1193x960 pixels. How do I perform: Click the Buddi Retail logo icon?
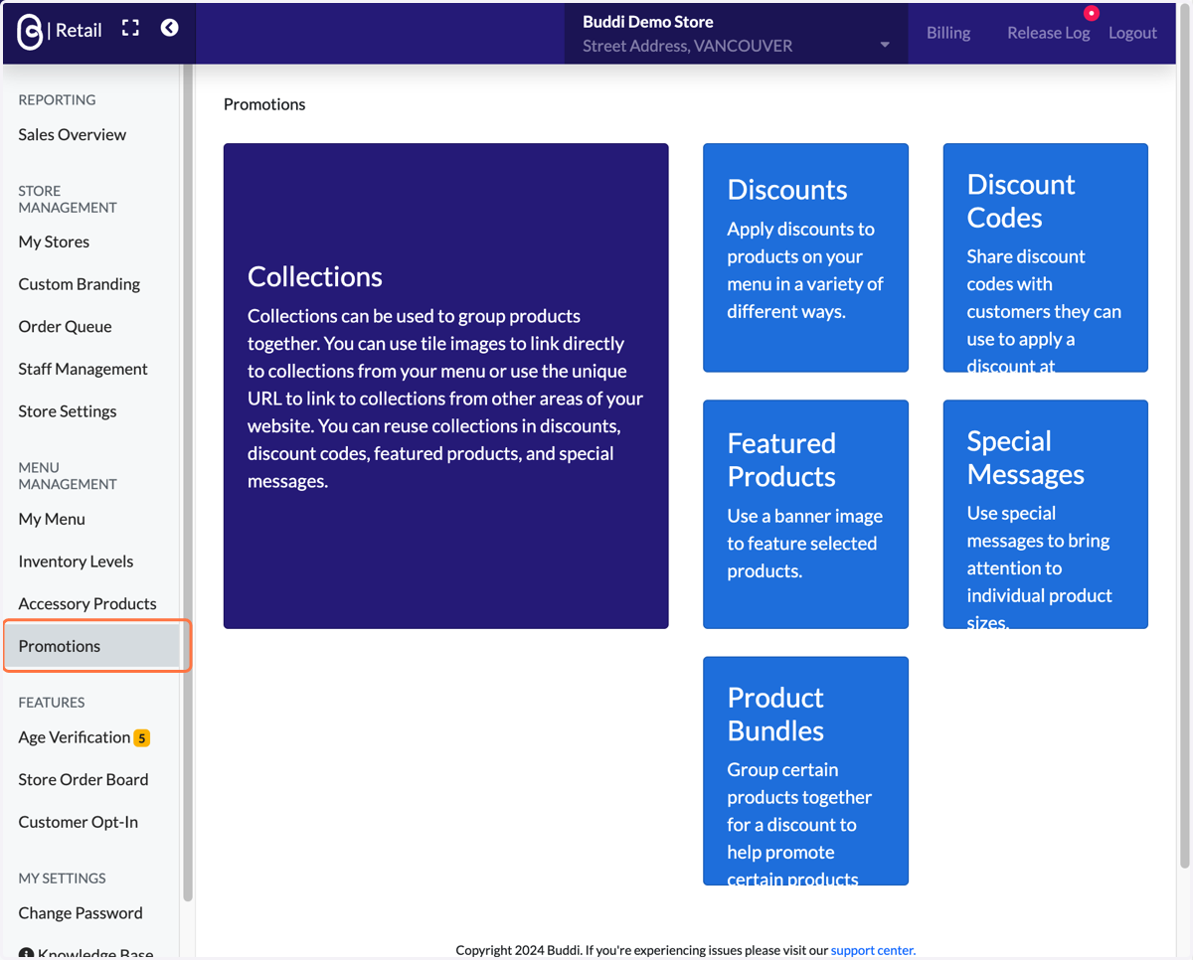tap(30, 32)
